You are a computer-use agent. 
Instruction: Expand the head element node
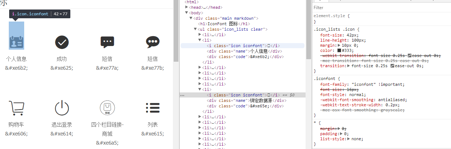187,7
